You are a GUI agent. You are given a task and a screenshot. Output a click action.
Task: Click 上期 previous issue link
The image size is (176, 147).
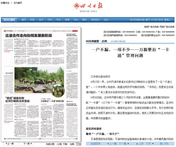click(59, 144)
